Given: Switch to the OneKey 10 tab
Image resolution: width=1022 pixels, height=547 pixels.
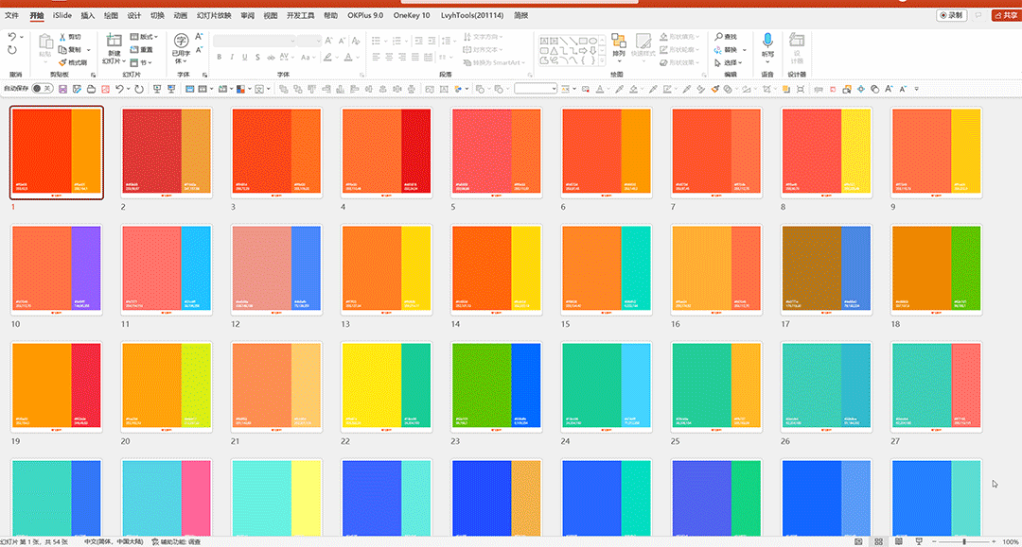Looking at the screenshot, I should (x=412, y=15).
